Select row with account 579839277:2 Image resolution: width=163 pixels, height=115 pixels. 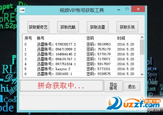[x=81, y=44]
